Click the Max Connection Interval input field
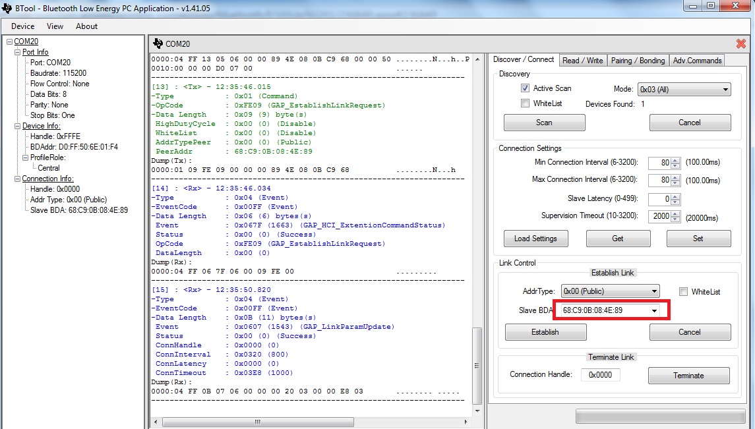The height and width of the screenshot is (429, 755). [x=659, y=181]
